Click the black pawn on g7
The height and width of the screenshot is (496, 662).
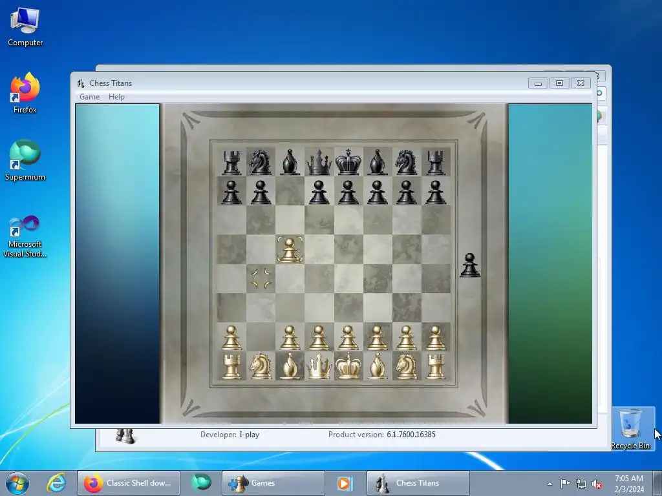tap(406, 192)
